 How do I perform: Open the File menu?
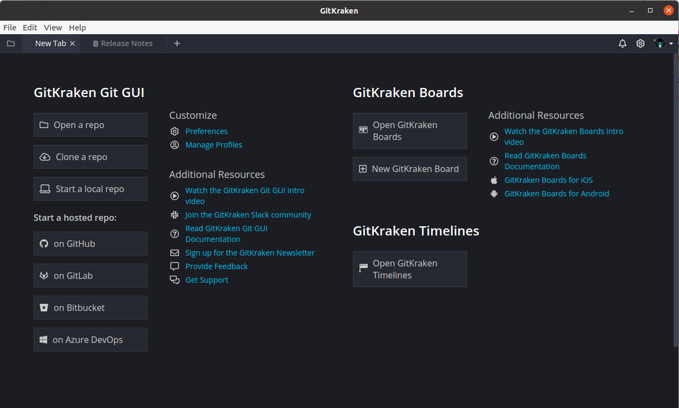coord(10,28)
